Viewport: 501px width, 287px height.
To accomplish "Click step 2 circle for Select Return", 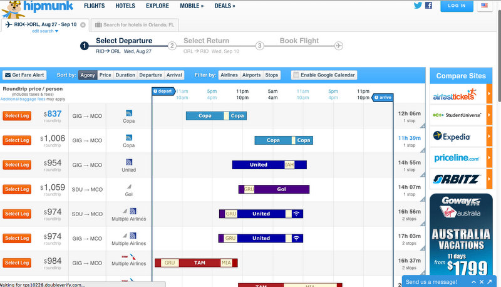I will click(x=172, y=46).
